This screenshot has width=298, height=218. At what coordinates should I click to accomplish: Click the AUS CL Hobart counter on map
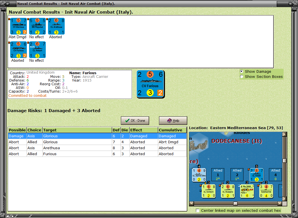click(256, 175)
